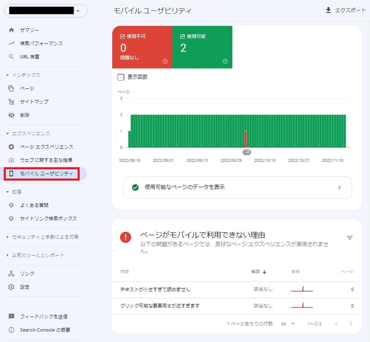Click the info icon for Search Console の概要
The height and width of the screenshot is (342, 370).
click(11, 330)
